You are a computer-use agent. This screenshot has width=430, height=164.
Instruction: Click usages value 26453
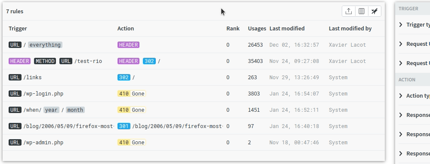click(255, 45)
